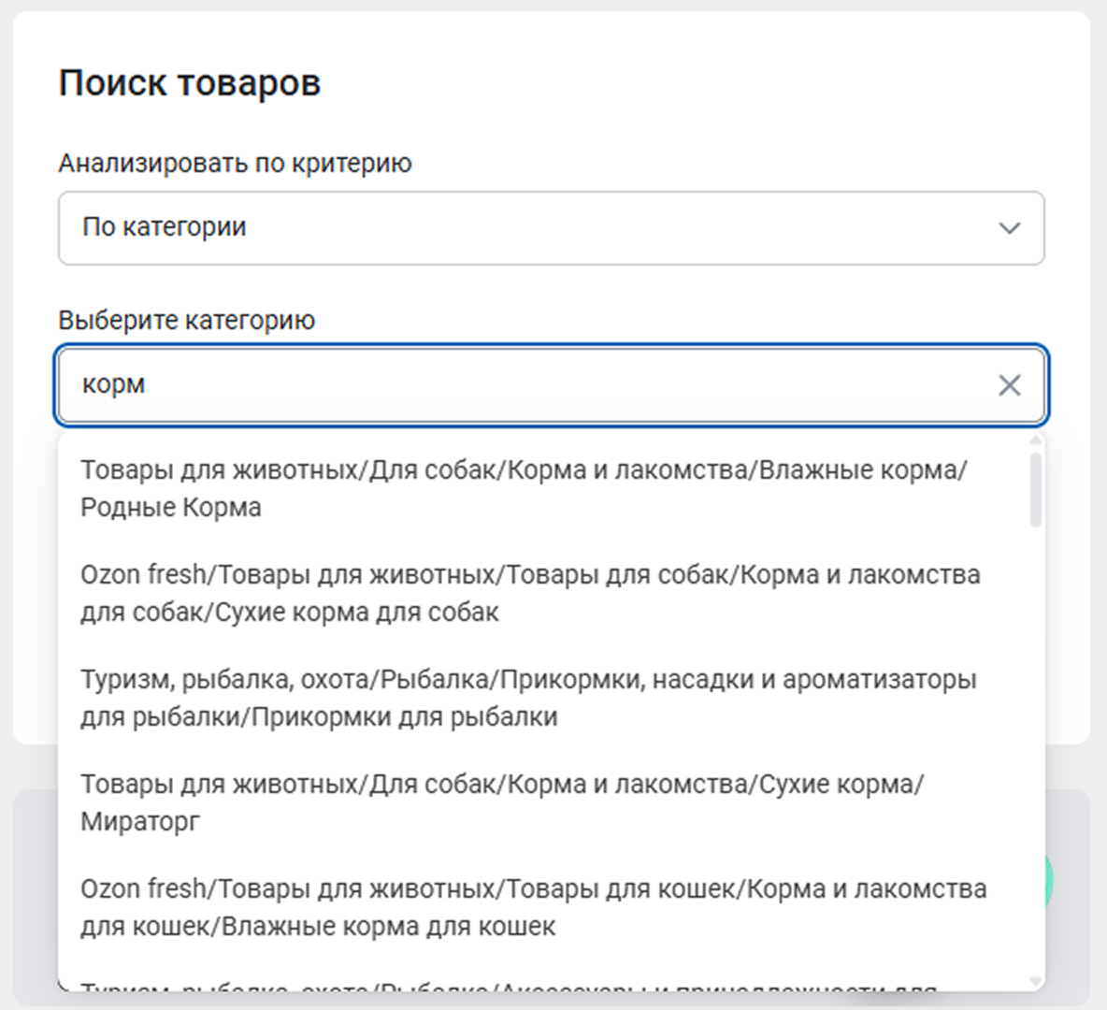This screenshot has width=1107, height=1010.
Task: Click the scrollbar track below the thumb
Action: 1035,748
